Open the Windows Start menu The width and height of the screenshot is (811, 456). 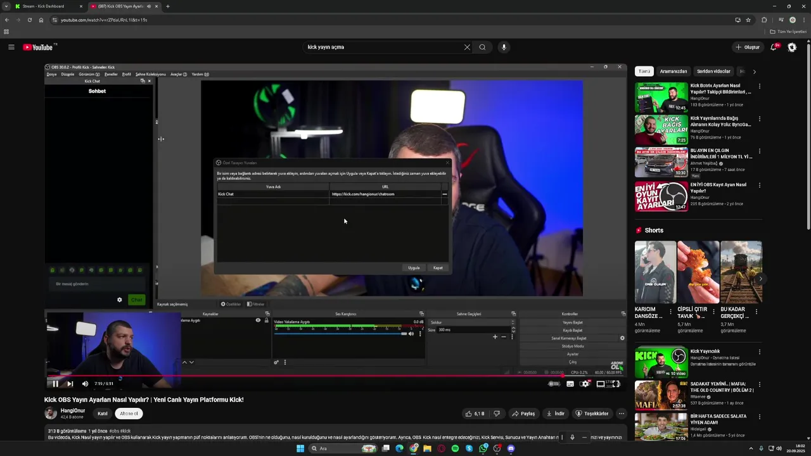(x=300, y=448)
